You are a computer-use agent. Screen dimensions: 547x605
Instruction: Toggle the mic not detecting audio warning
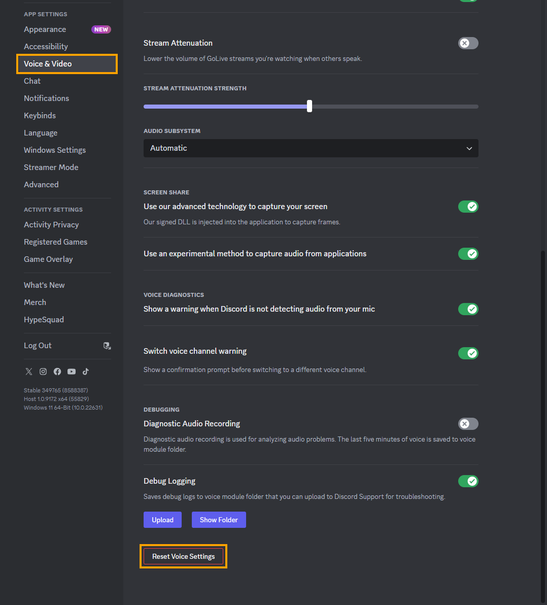point(468,309)
